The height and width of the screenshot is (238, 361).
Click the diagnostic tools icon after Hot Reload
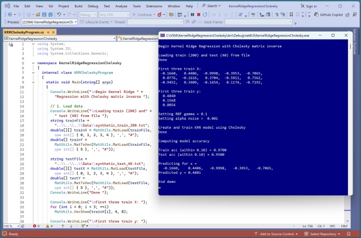click(x=171, y=15)
